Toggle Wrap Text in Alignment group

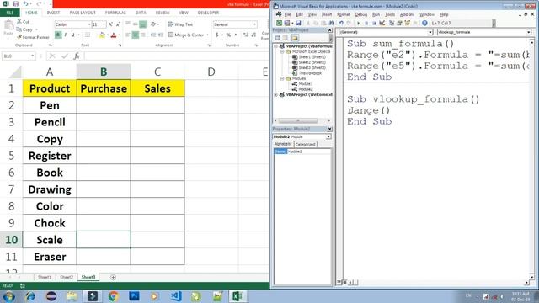180,24
